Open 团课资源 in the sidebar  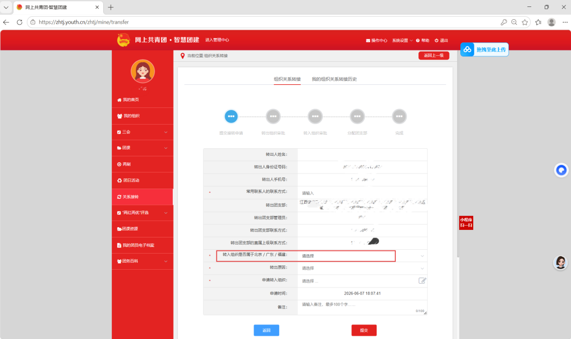coord(142,229)
